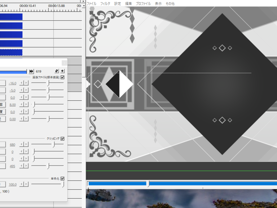Click the 0.00 value

coord(13,119)
